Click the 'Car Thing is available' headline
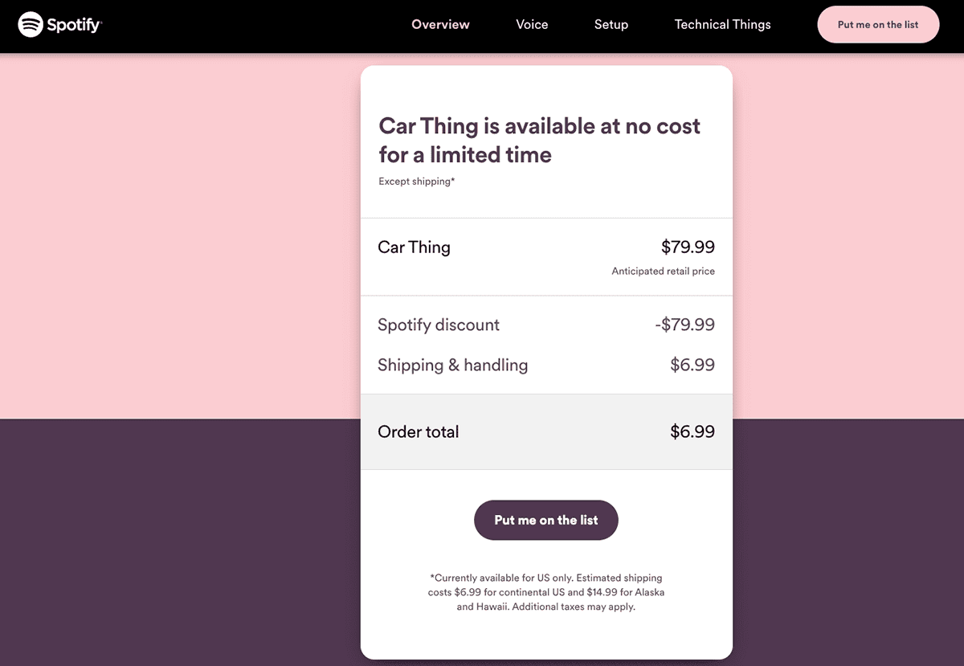 (x=539, y=140)
